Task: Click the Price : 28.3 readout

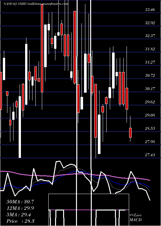Action: (20, 221)
